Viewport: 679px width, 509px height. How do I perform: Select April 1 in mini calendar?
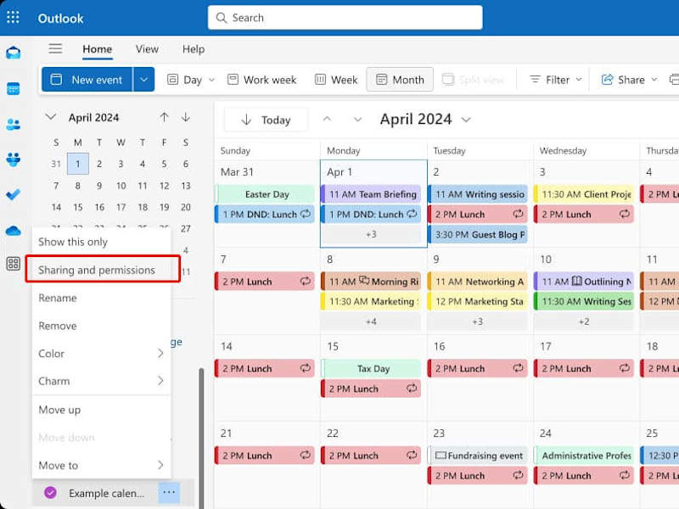click(78, 164)
